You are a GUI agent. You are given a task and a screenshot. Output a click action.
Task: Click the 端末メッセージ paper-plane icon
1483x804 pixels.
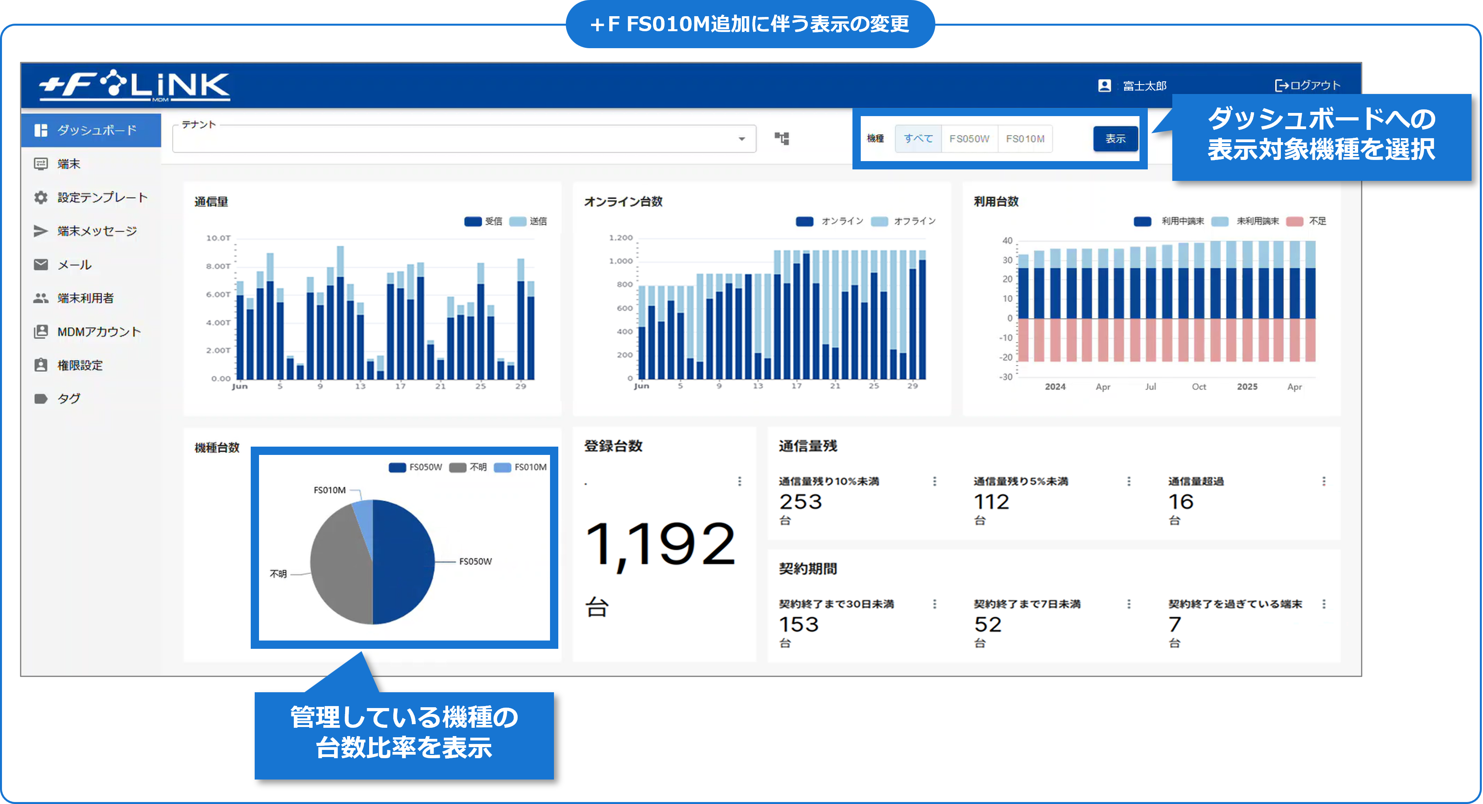click(40, 231)
